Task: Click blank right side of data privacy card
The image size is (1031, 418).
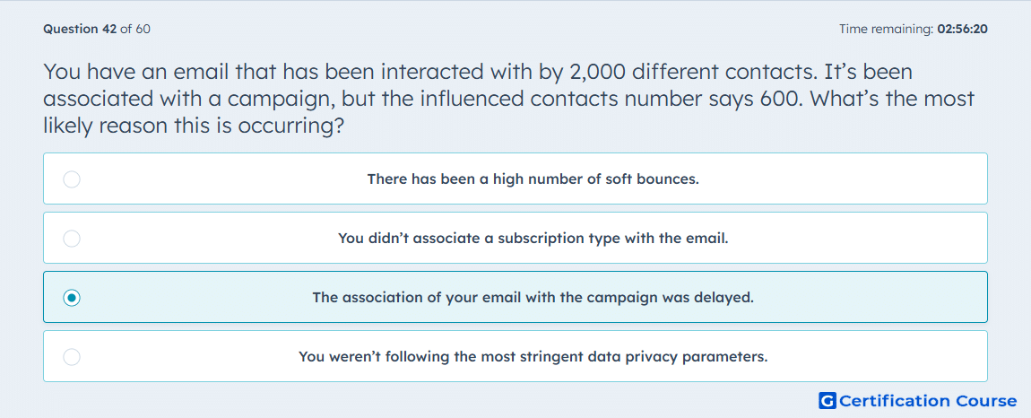Action: tap(897, 357)
